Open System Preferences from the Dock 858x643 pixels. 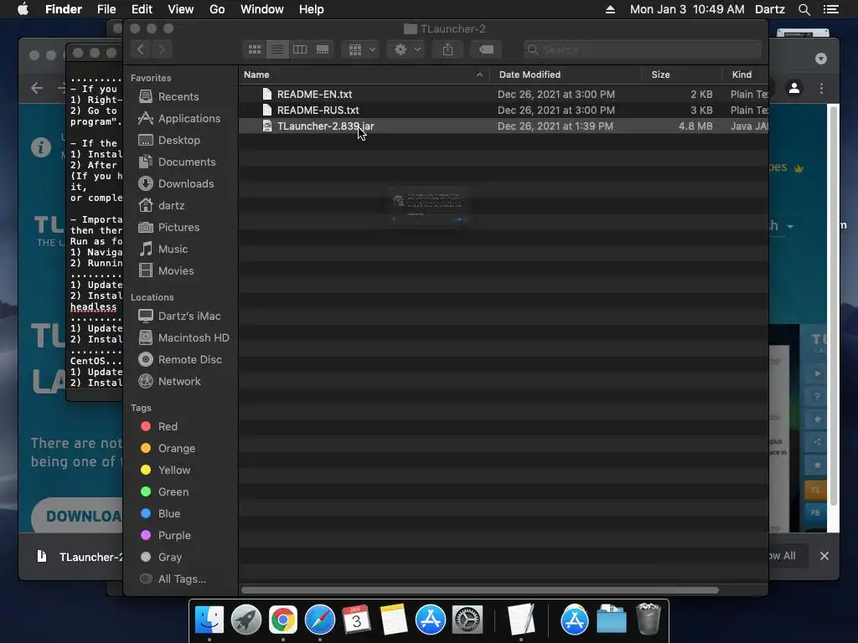click(x=468, y=620)
